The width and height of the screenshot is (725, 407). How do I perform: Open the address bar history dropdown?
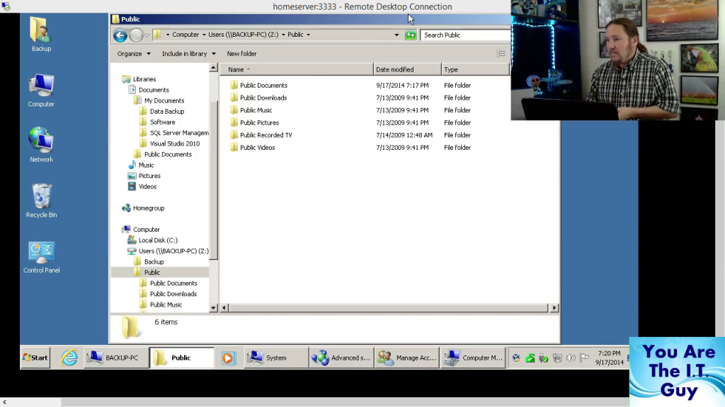point(396,35)
